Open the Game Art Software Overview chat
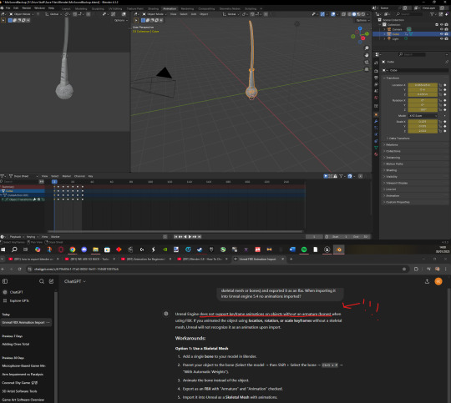This screenshot has height=403, width=451. pyautogui.click(x=23, y=400)
